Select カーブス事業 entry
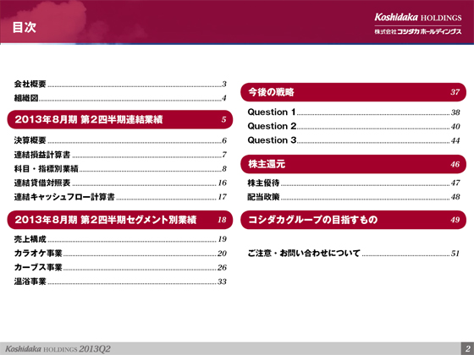 point(120,267)
